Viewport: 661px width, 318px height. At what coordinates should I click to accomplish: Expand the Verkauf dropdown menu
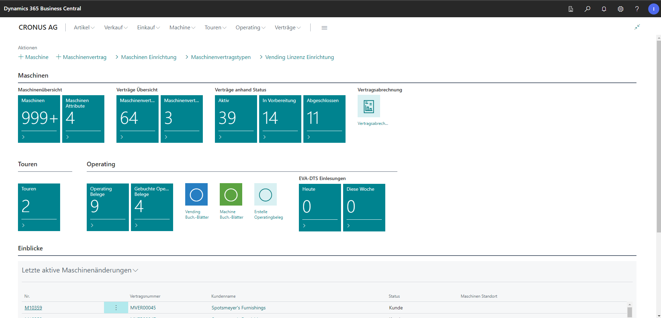pyautogui.click(x=116, y=28)
